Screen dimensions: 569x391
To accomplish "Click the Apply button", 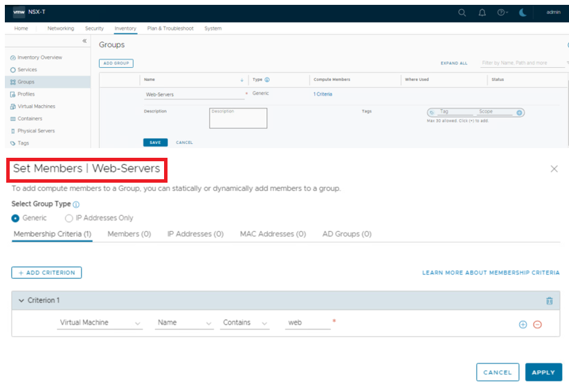I will (x=543, y=372).
